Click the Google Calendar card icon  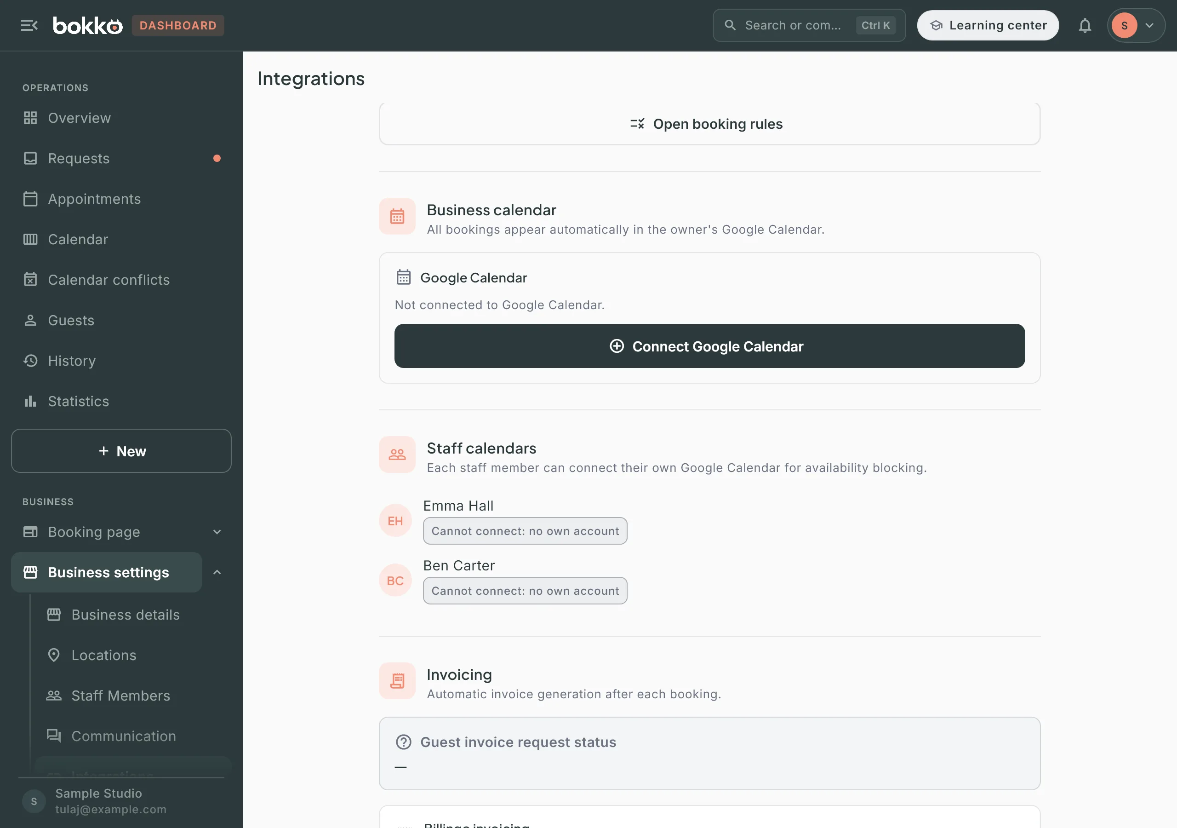[x=403, y=277]
